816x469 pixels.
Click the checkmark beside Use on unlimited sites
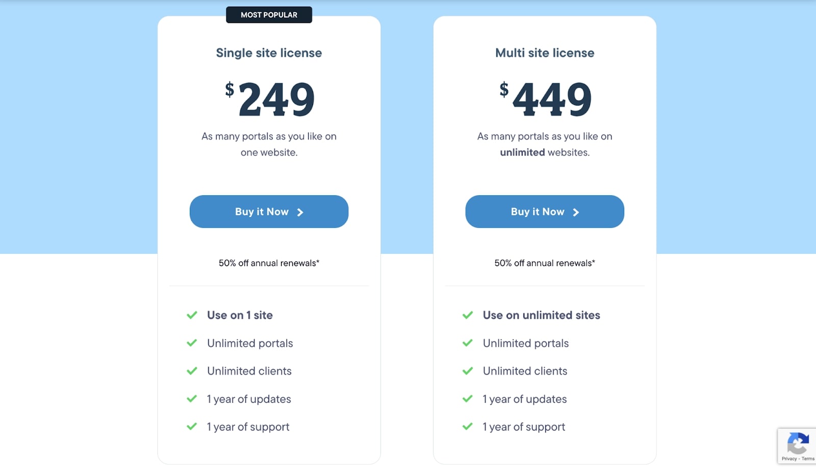click(x=468, y=315)
